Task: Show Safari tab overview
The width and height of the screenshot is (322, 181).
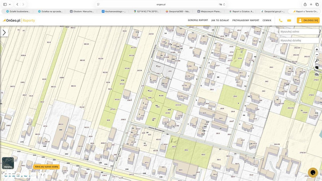Action: [317, 4]
